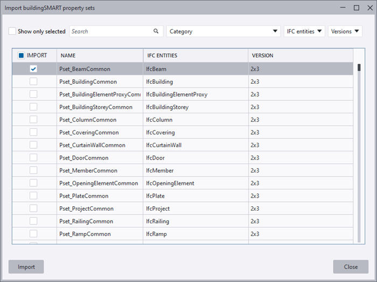Uncheck the Pset_BeamCommon import checkbox
377x282 pixels.
tap(33, 69)
